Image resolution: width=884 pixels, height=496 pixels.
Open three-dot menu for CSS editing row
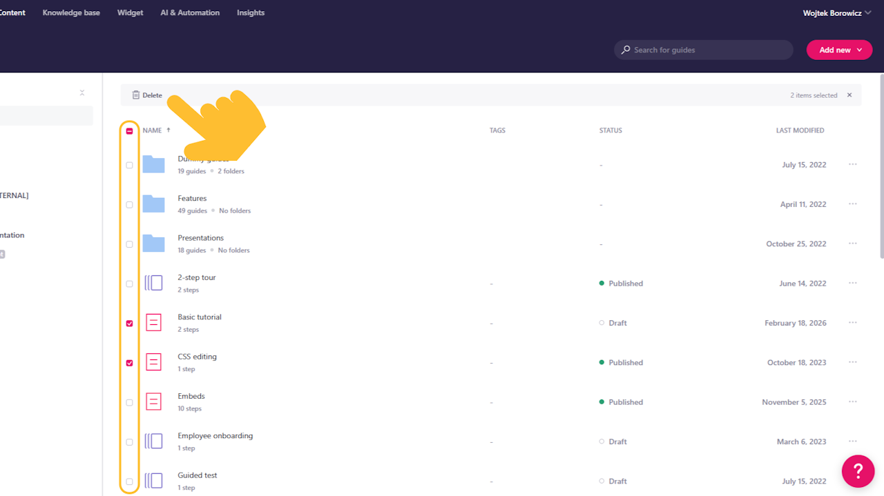pyautogui.click(x=853, y=362)
